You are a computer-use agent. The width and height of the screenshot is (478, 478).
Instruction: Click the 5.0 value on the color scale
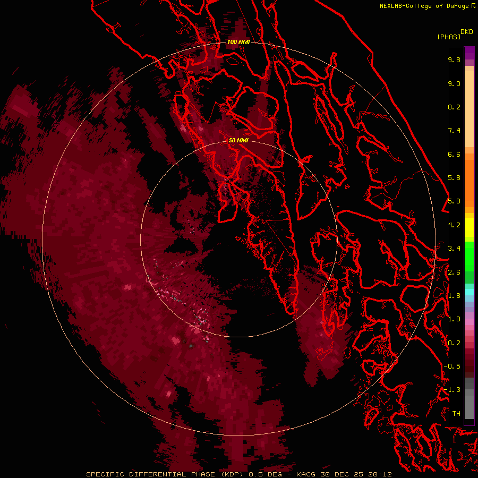[454, 201]
